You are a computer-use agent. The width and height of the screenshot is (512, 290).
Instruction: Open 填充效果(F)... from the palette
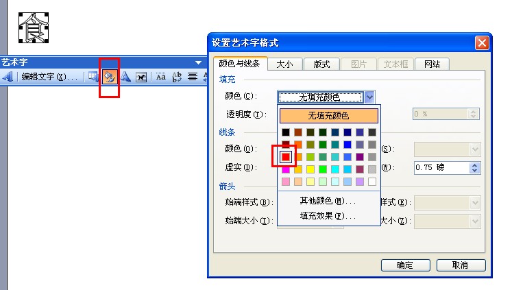(328, 216)
